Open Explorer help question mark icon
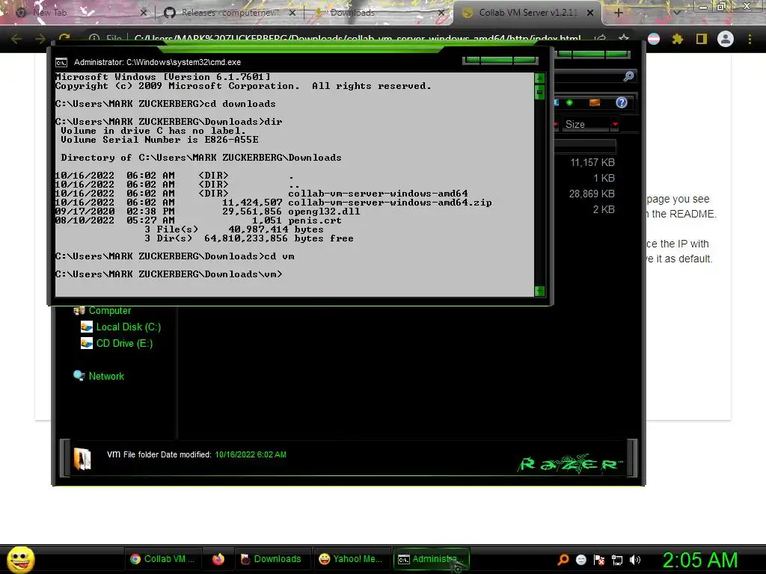766x574 pixels. 622,102
